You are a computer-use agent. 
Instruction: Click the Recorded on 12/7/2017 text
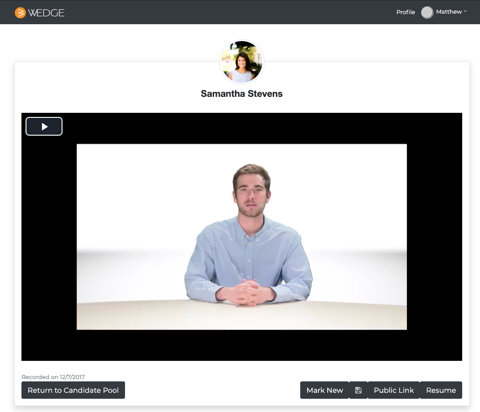[x=53, y=377]
